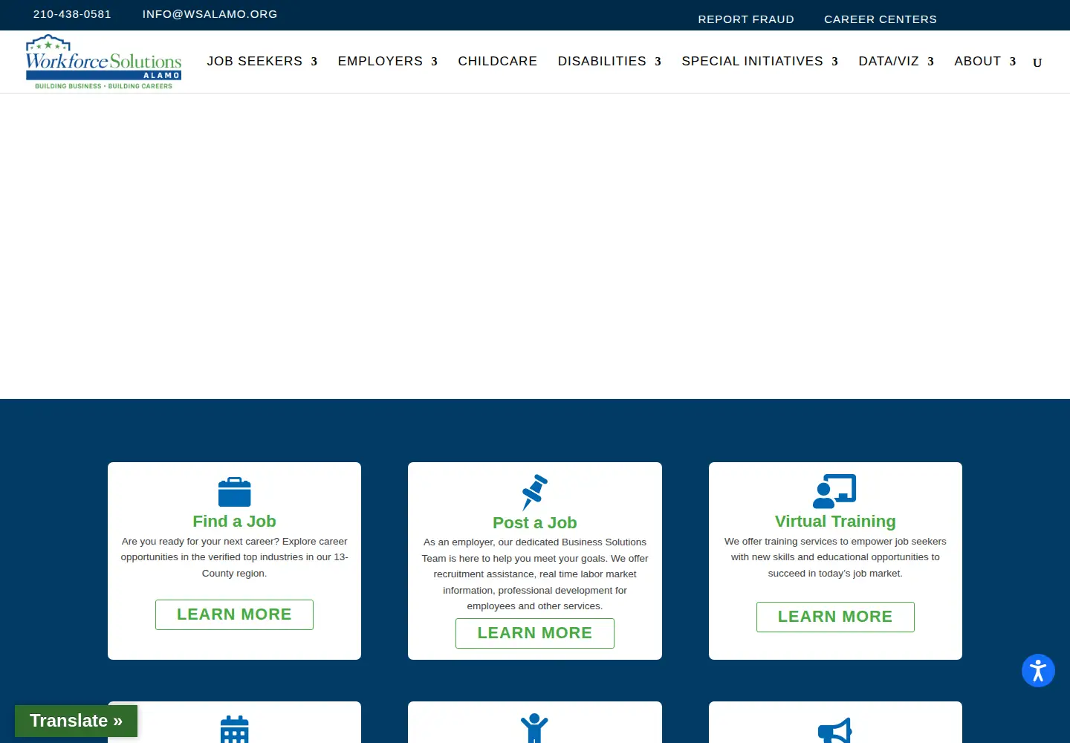Click Learn More under Virtual Training
The height and width of the screenshot is (743, 1070).
pos(835,617)
